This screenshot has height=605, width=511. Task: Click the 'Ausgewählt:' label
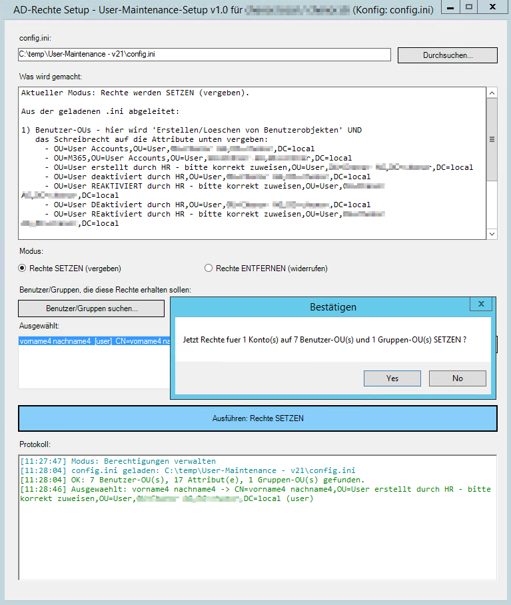[x=39, y=326]
